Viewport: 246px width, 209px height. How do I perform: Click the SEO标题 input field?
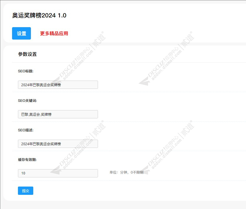pyautogui.click(x=58, y=85)
